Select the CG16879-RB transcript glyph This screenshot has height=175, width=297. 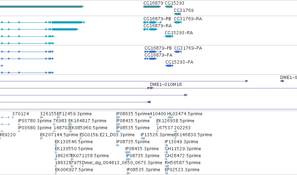point(153,22)
